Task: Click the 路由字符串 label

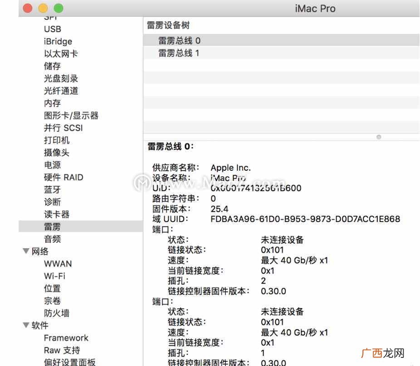Action: point(176,198)
